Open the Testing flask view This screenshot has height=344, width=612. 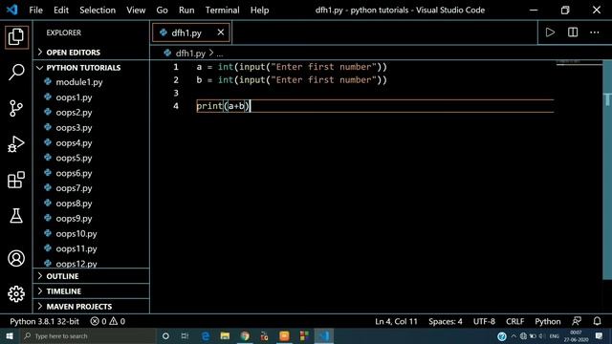16,215
